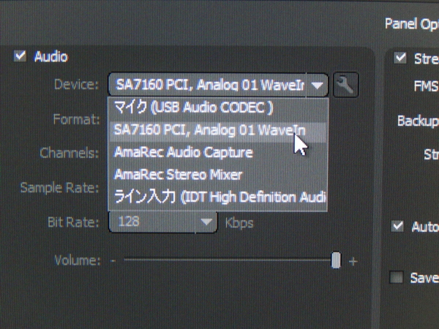Open audio device settings wrench icon
This screenshot has height=329, width=439.
(346, 85)
